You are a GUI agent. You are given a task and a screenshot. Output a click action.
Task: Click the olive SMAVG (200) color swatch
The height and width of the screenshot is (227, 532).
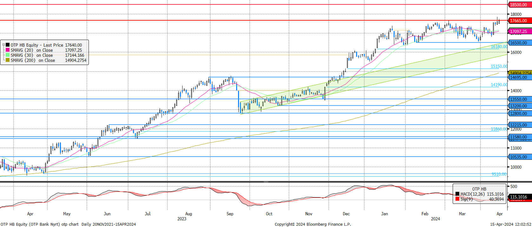pyautogui.click(x=8, y=60)
